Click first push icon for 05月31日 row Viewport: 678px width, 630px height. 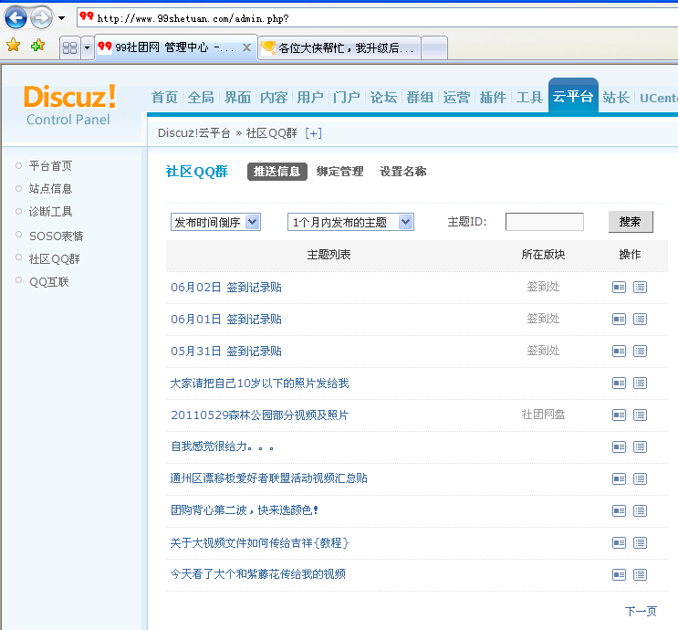(x=620, y=351)
